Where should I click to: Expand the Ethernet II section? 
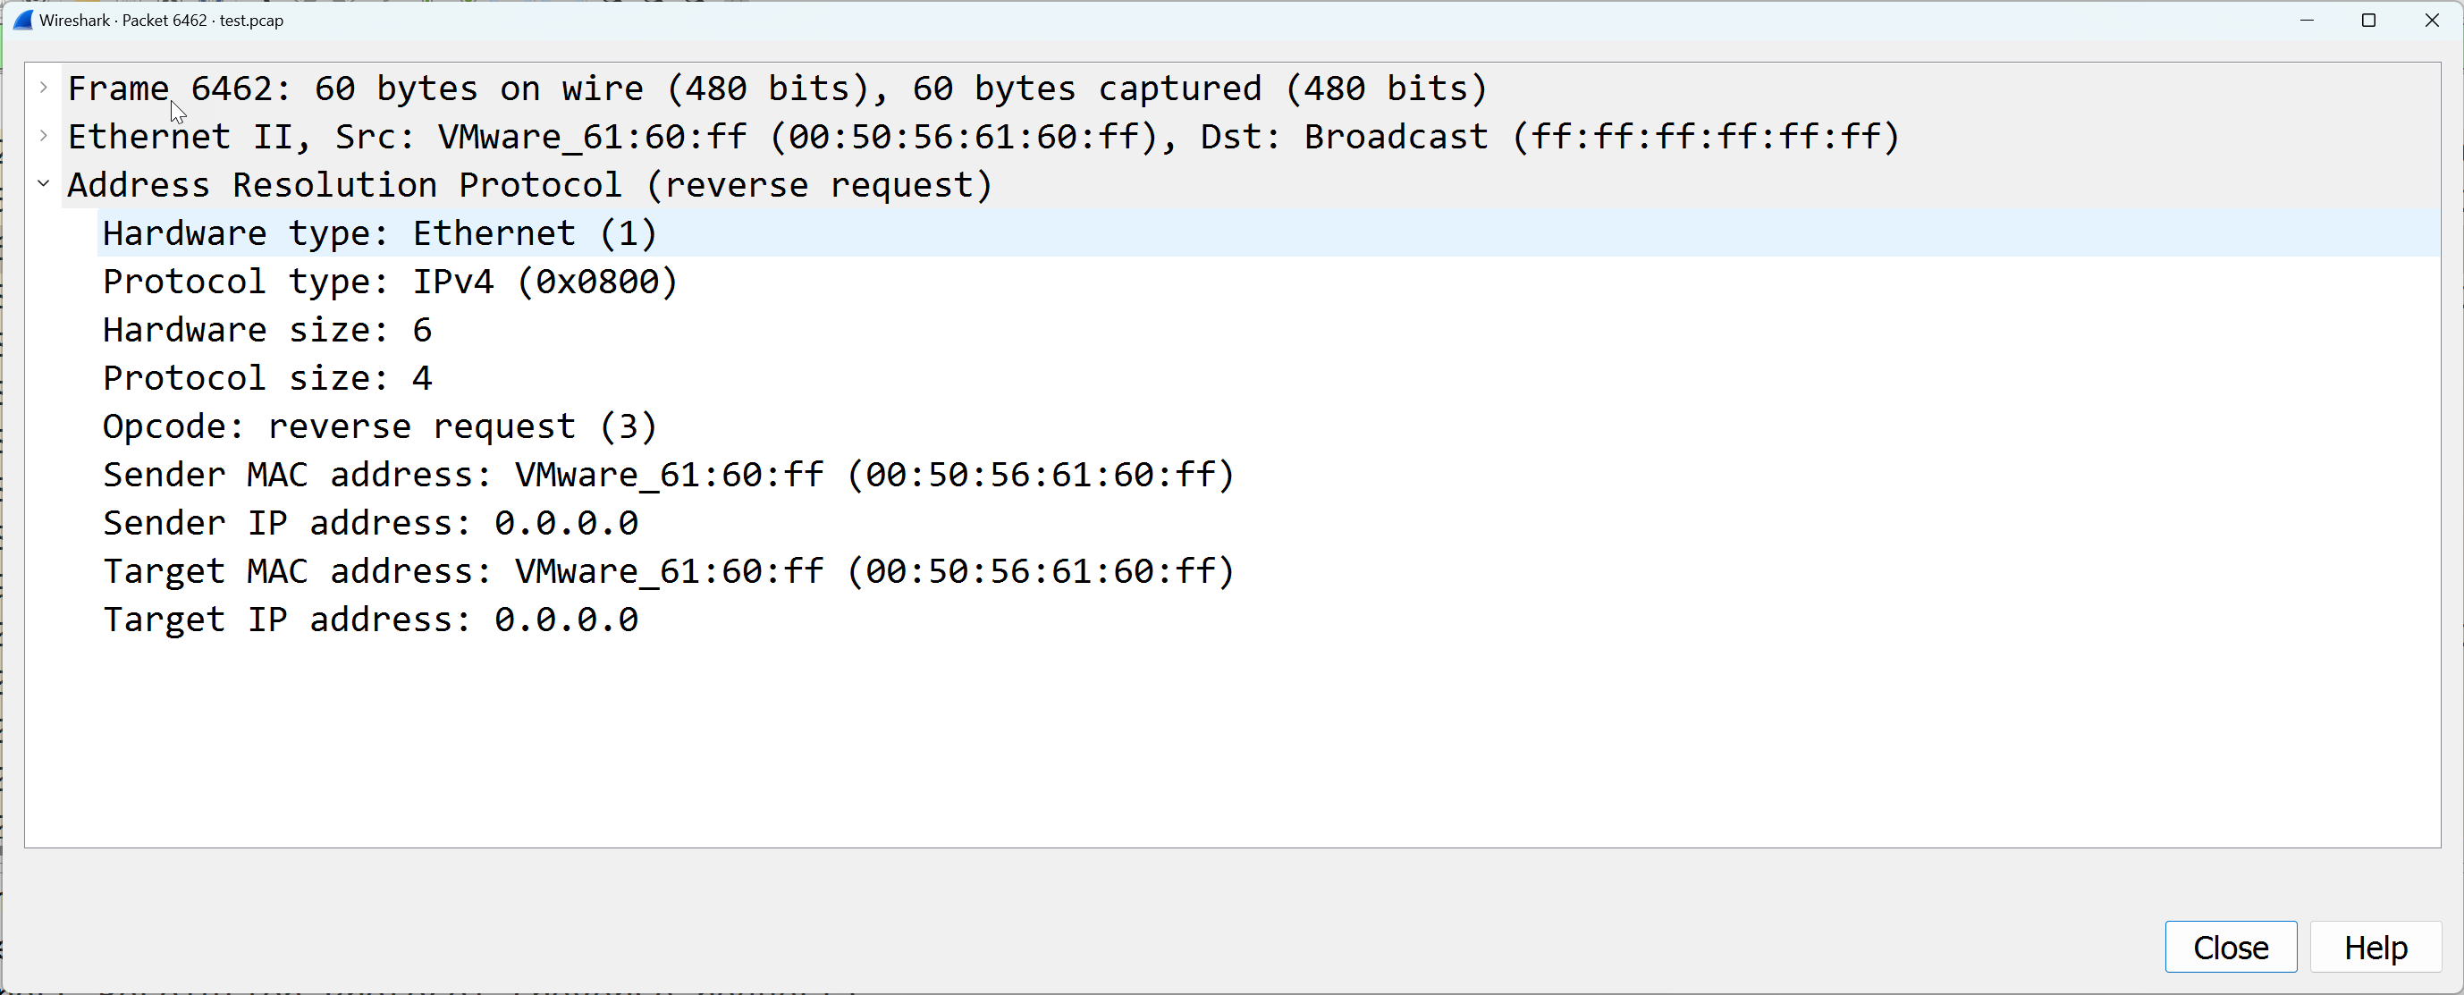(x=43, y=136)
